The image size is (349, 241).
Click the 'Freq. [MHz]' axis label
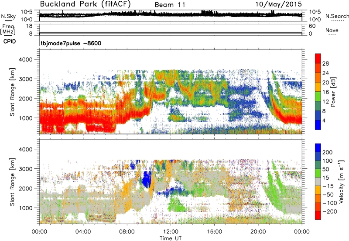coord(8,29)
